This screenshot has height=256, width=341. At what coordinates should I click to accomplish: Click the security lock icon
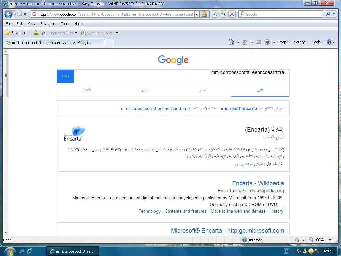point(204,14)
